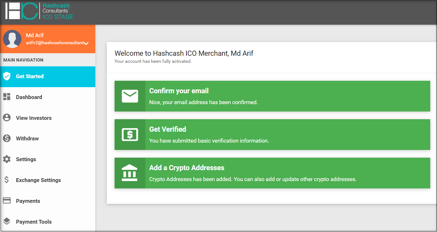437x232 pixels.
Task: Click the money bill icon on Get Verified
Action: pos(130,135)
